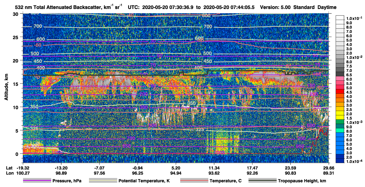Click the Potential Temperature legend line sample
This screenshot has width=365, height=187.
103,181
